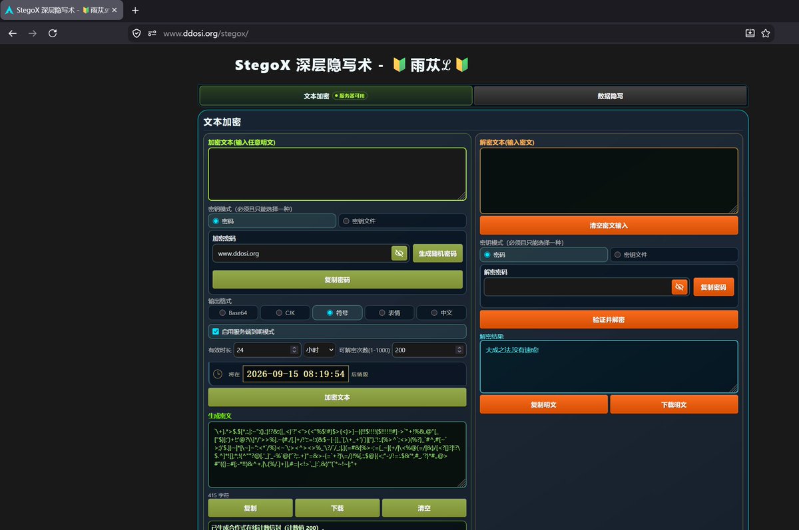This screenshot has height=530, width=799.
Task: Focus the 加密文本 plaintext input area
Action: click(337, 174)
